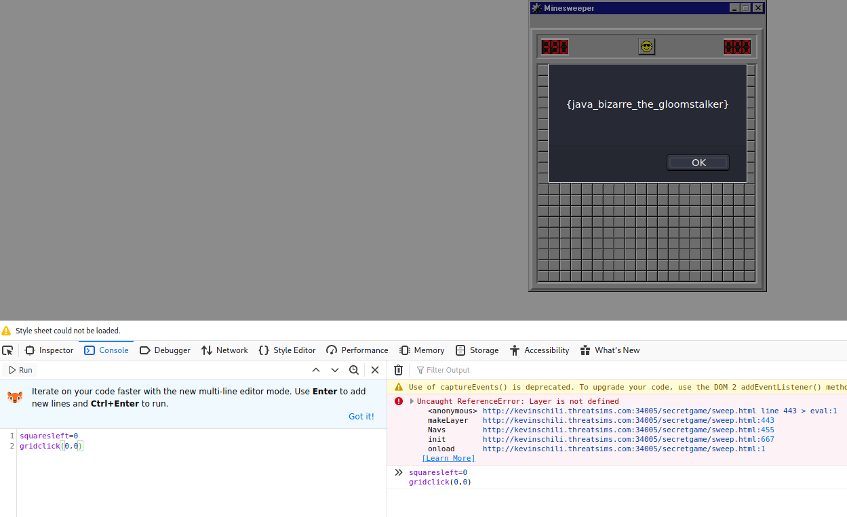Open reverse history search
The image size is (847, 517).
354,370
